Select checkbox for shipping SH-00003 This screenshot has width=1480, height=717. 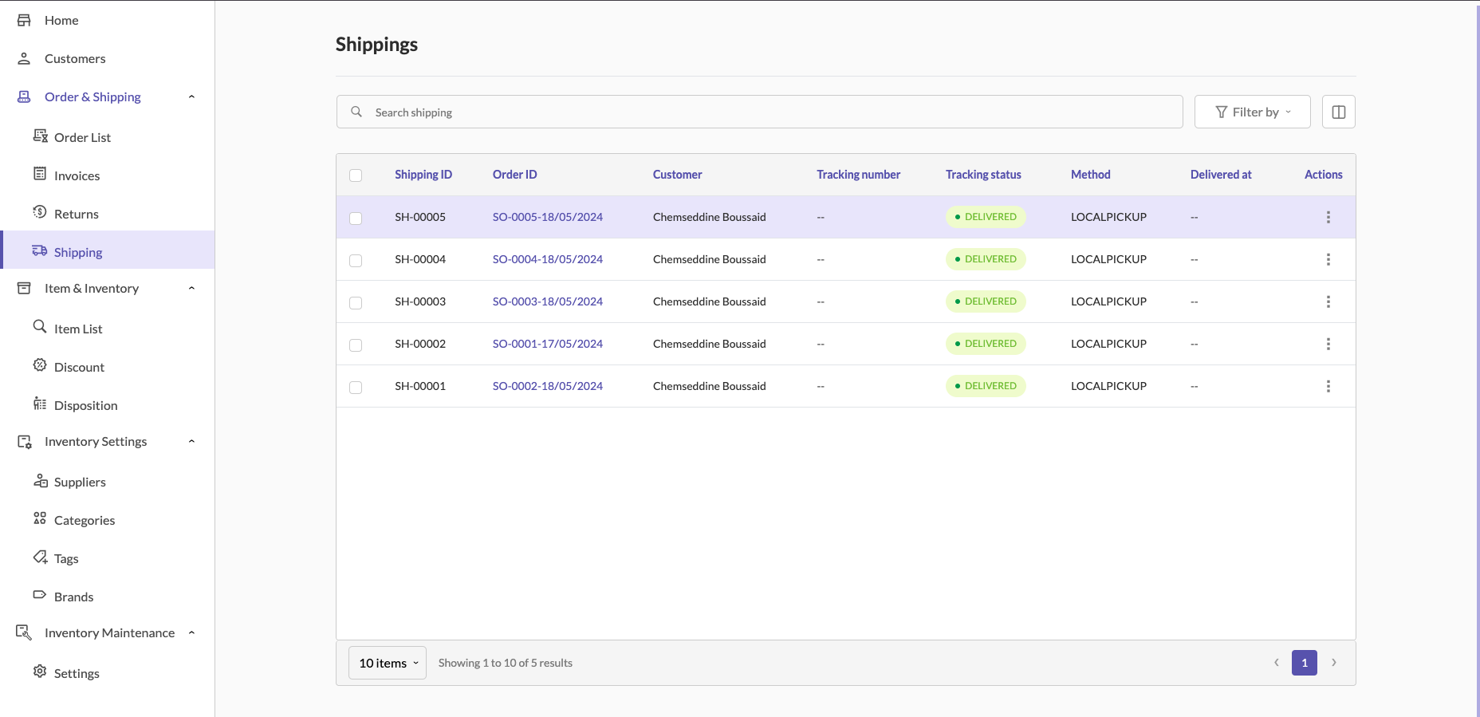click(x=356, y=303)
